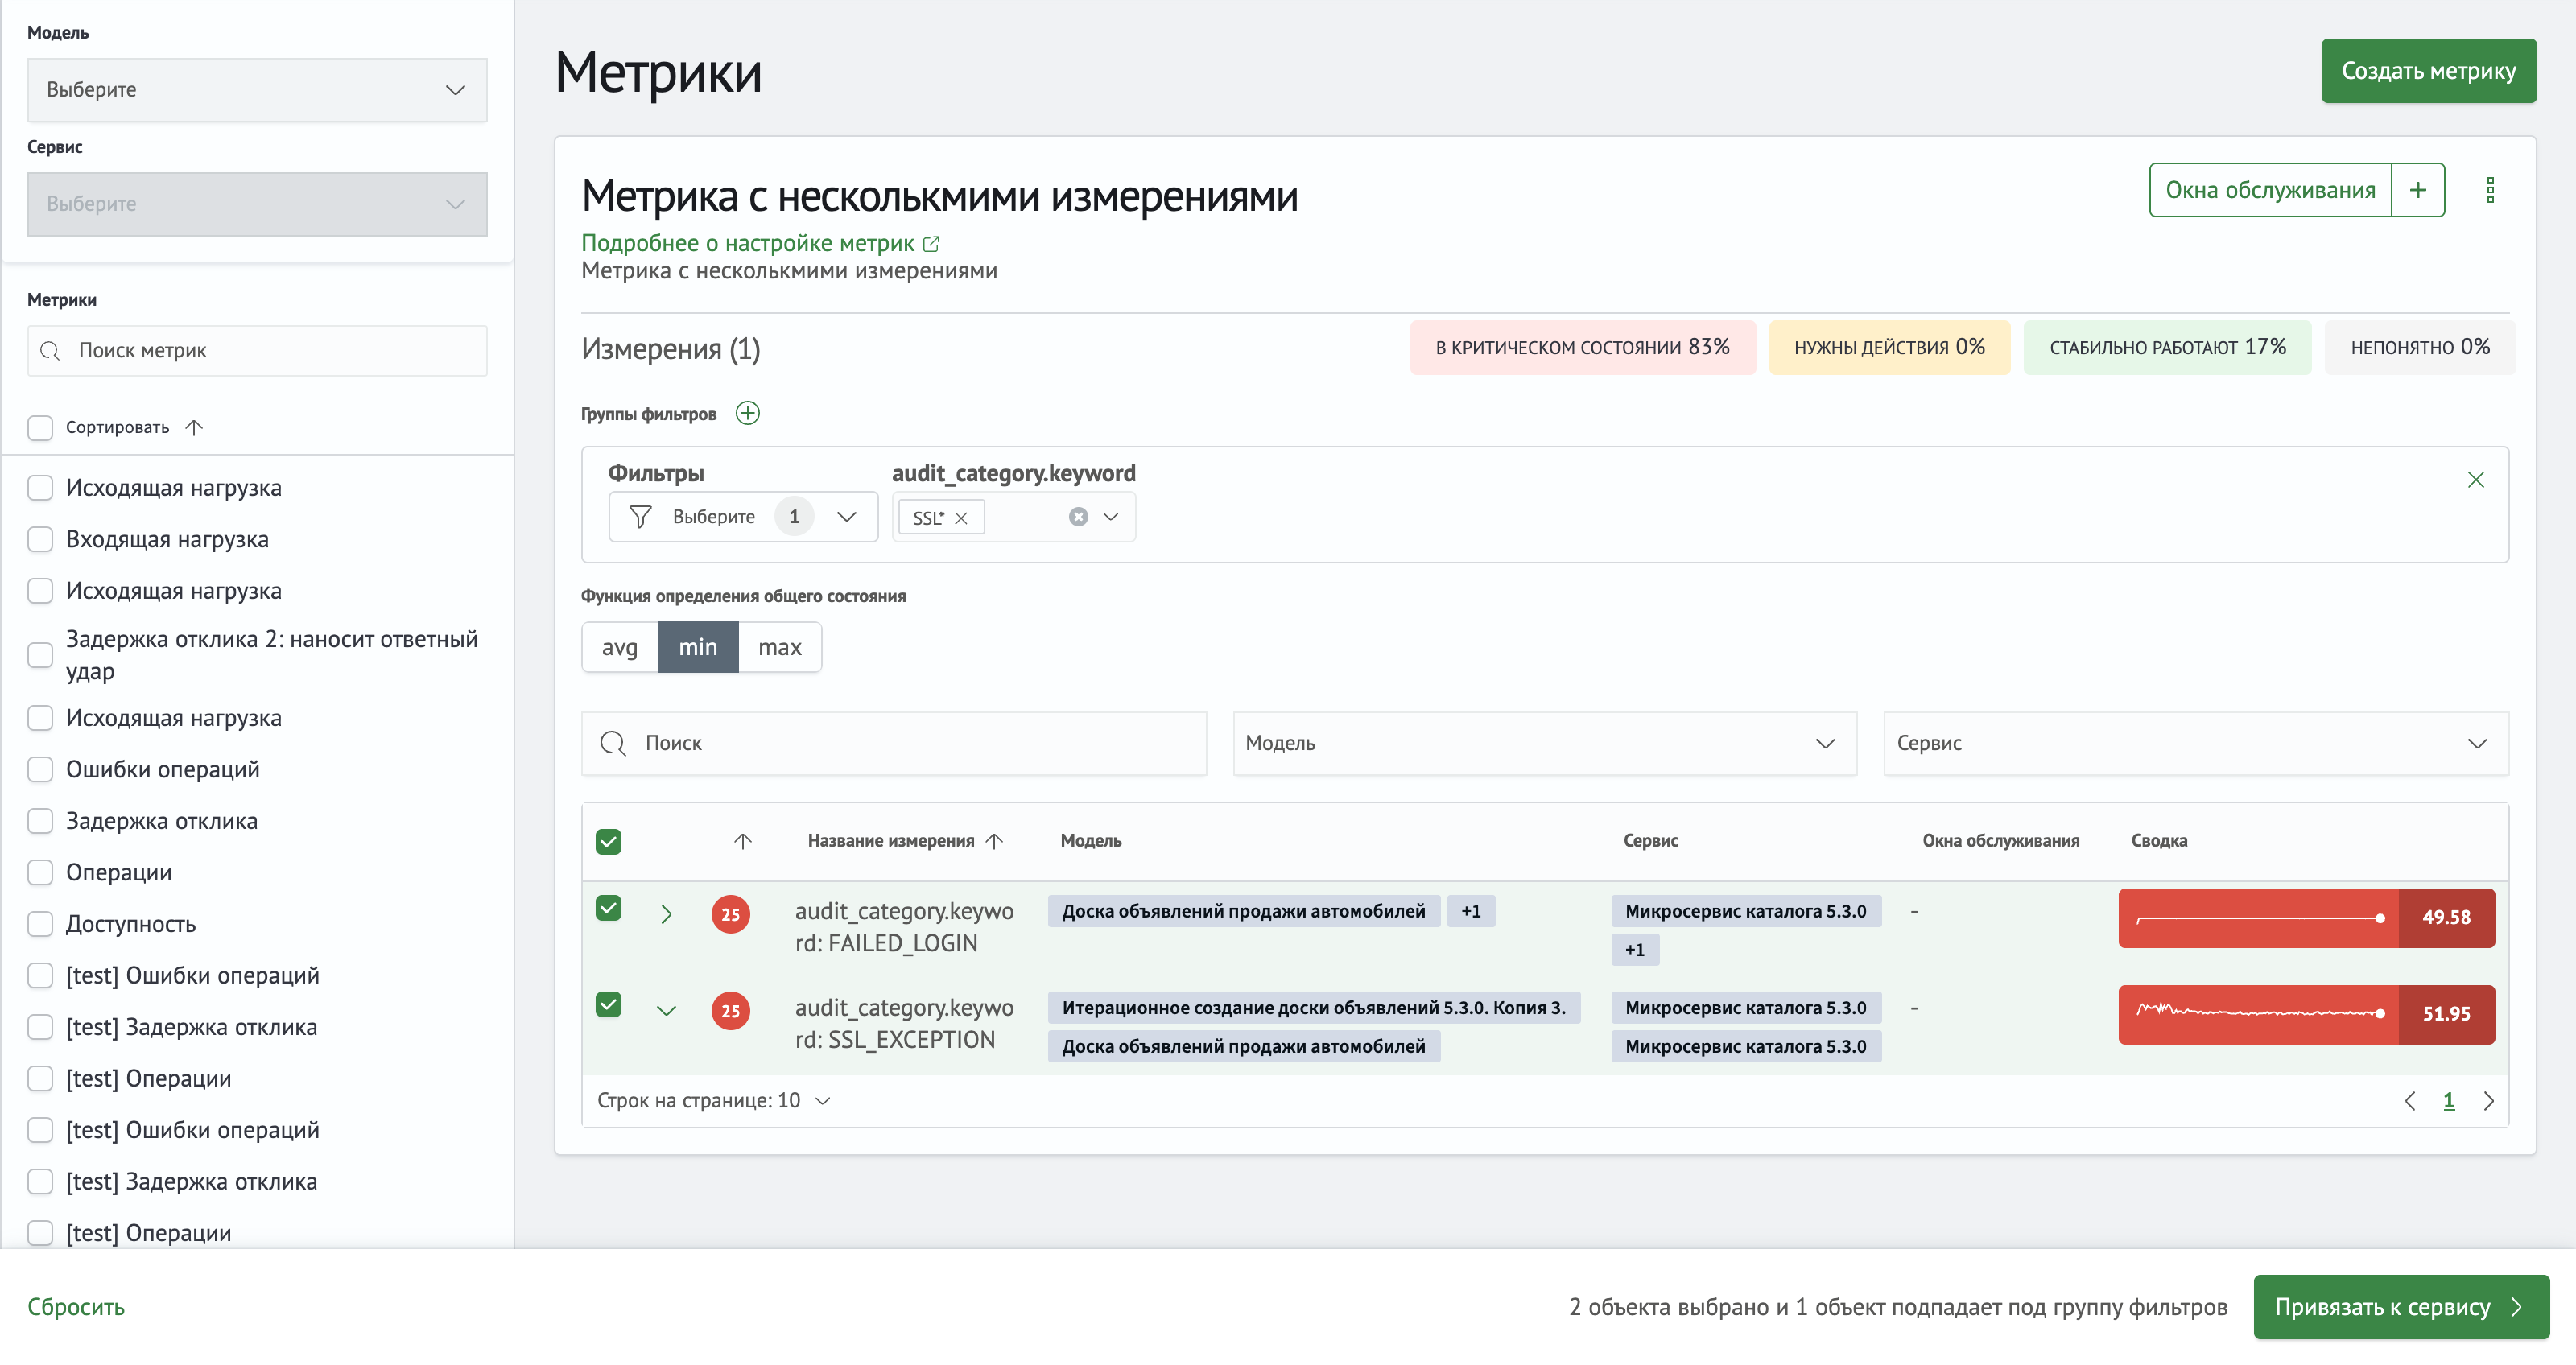
Task: Click the red 25 badge for SSL_EXCEPTION row
Action: tap(730, 1011)
